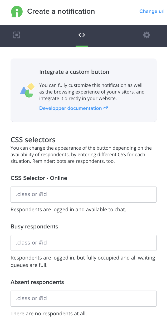Click the CSS Selector - Online label
The height and width of the screenshot is (323, 167).
coord(39,178)
